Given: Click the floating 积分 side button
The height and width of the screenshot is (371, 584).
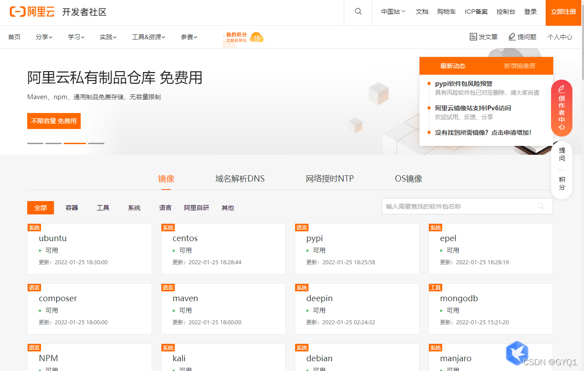Looking at the screenshot, I should (562, 183).
